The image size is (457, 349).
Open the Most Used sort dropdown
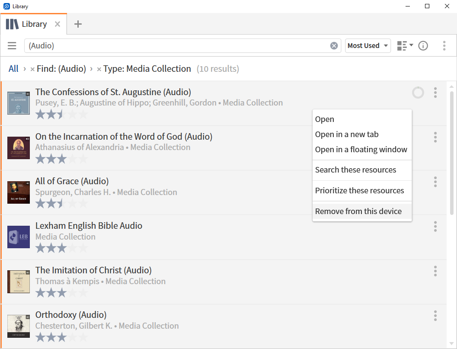[x=368, y=46]
